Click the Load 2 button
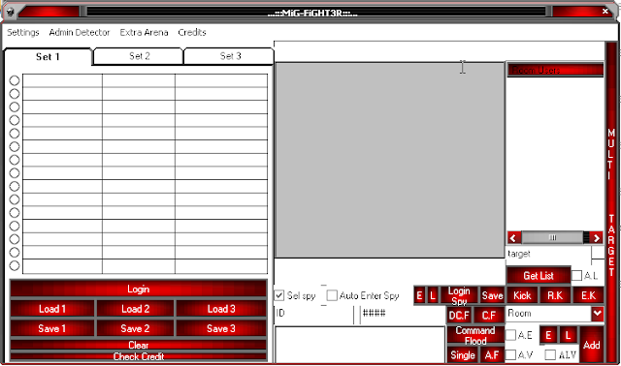The height and width of the screenshot is (366, 621). 136,309
